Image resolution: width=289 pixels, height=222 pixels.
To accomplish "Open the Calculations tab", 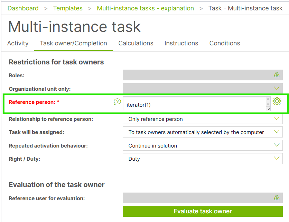I will pyautogui.click(x=136, y=43).
